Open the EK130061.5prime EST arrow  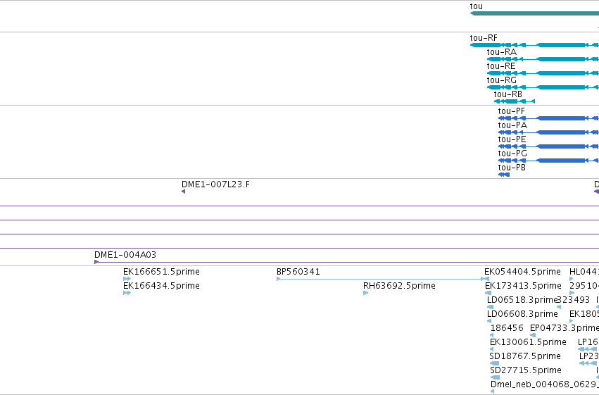point(491,349)
